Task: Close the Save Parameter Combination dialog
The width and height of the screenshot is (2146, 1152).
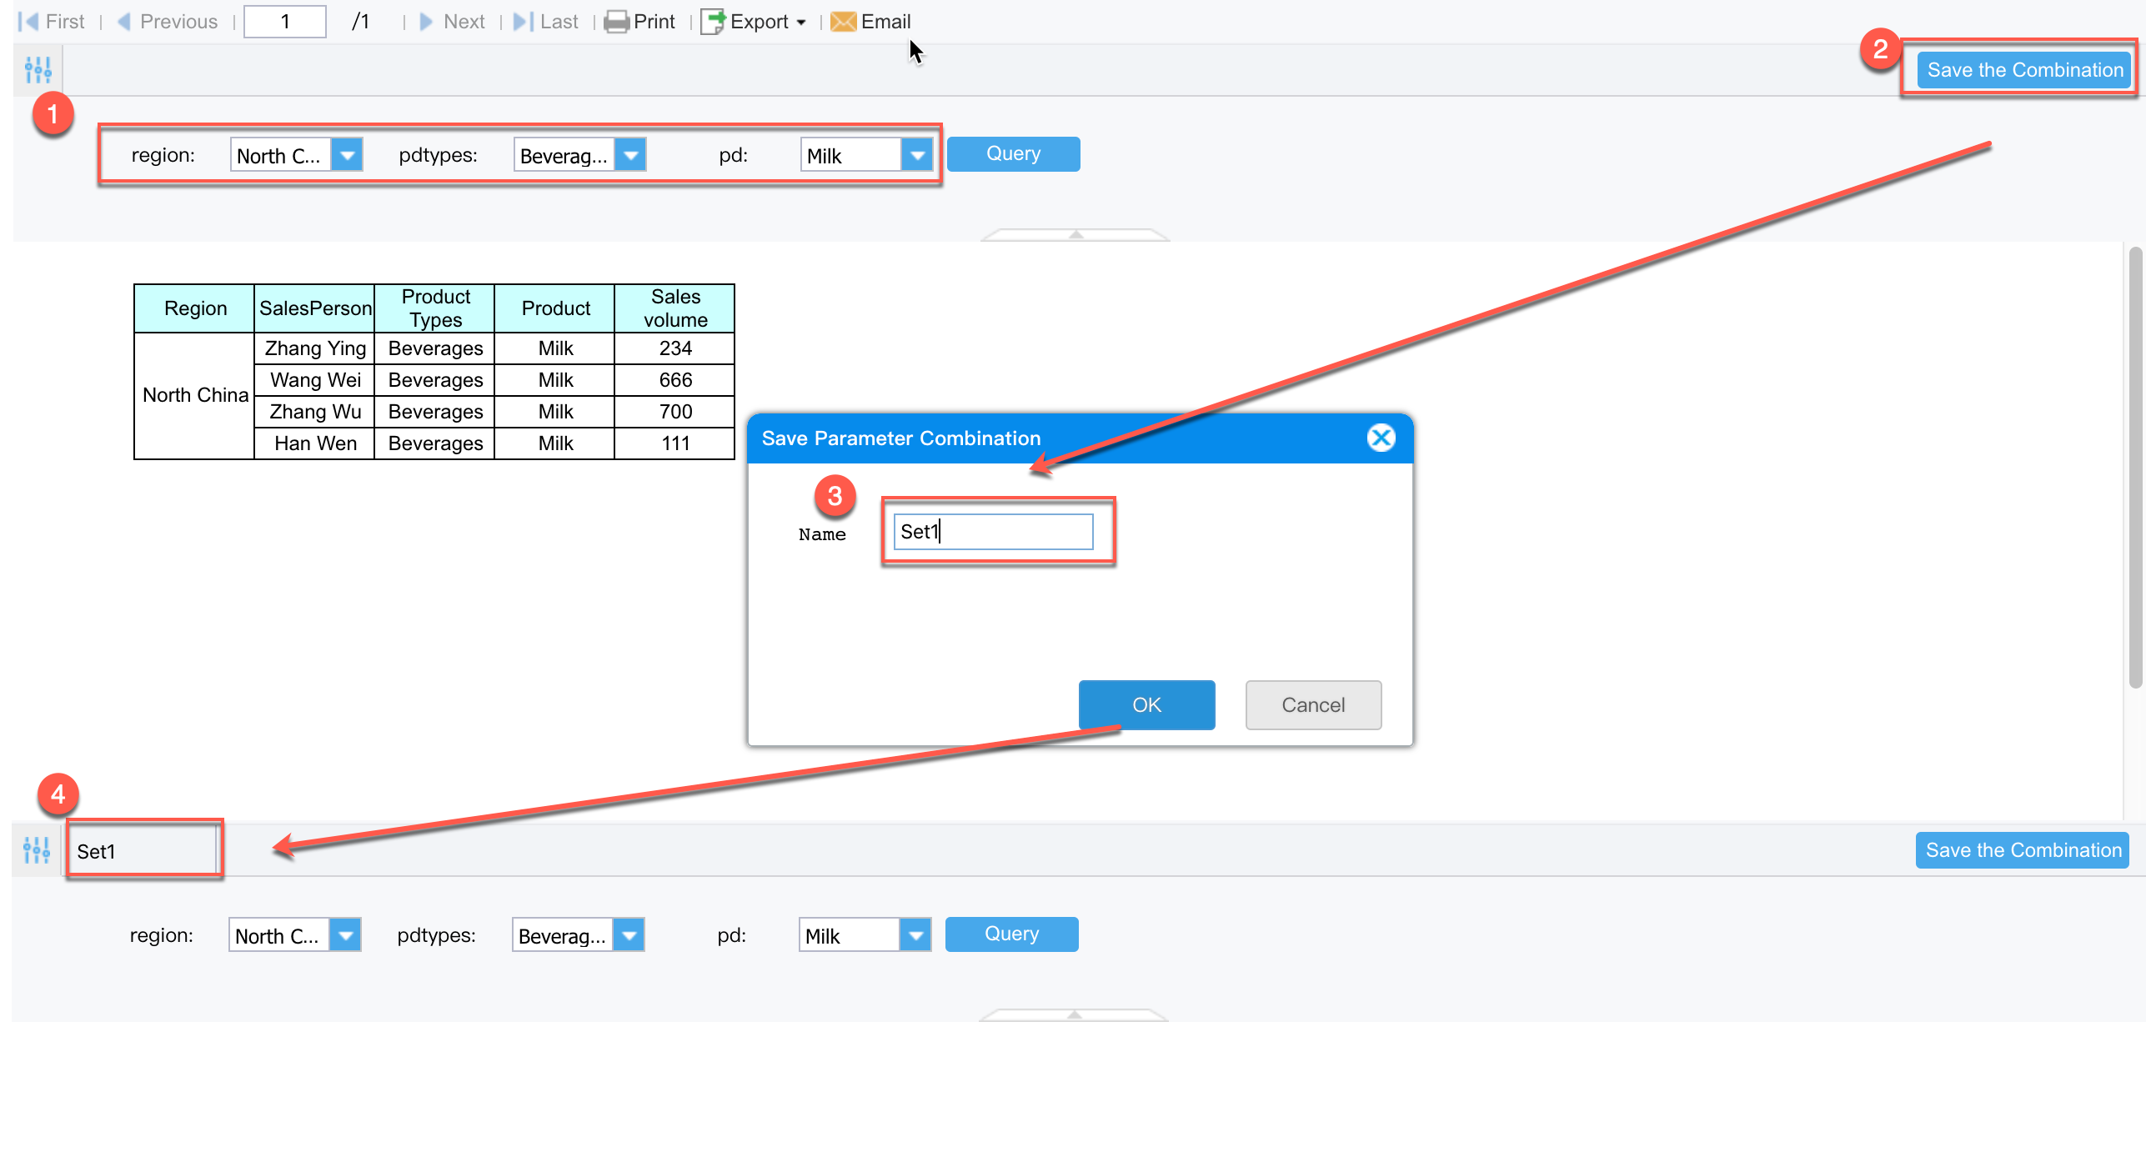Action: click(x=1381, y=438)
